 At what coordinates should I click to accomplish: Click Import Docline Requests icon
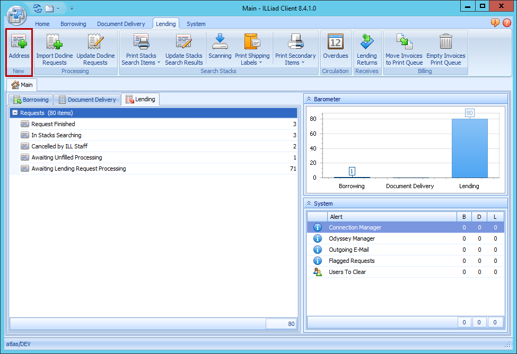(55, 42)
